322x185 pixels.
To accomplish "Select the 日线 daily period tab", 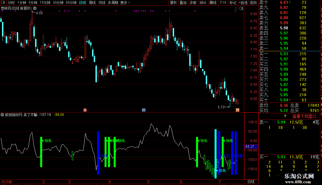I will [x=83, y=3].
